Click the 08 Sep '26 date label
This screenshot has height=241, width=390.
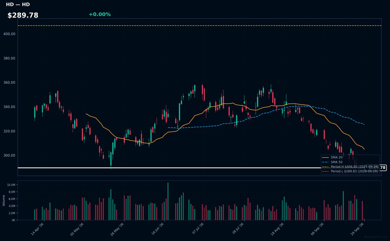(x=318, y=230)
